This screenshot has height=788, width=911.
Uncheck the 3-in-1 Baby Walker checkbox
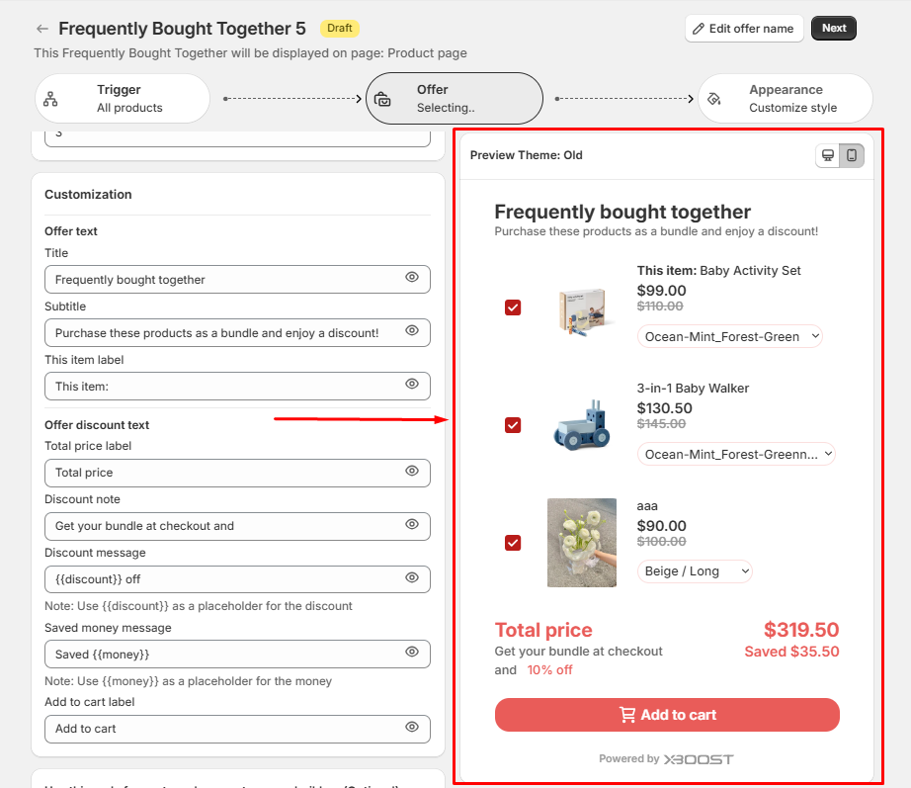513,425
